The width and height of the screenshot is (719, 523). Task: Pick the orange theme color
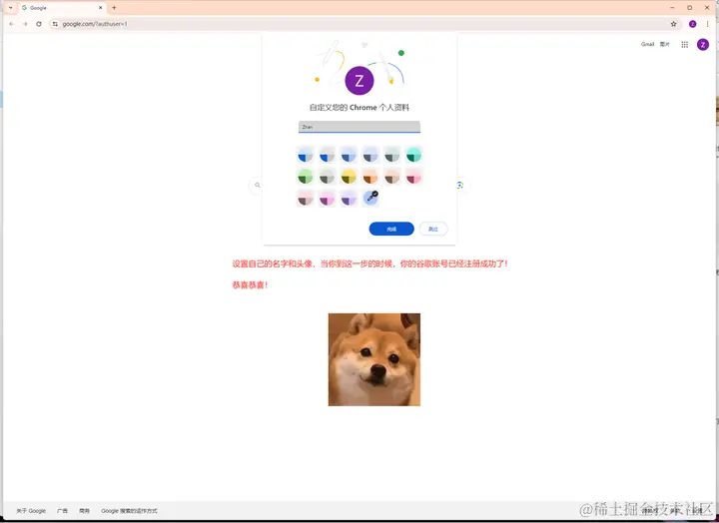[x=370, y=177]
